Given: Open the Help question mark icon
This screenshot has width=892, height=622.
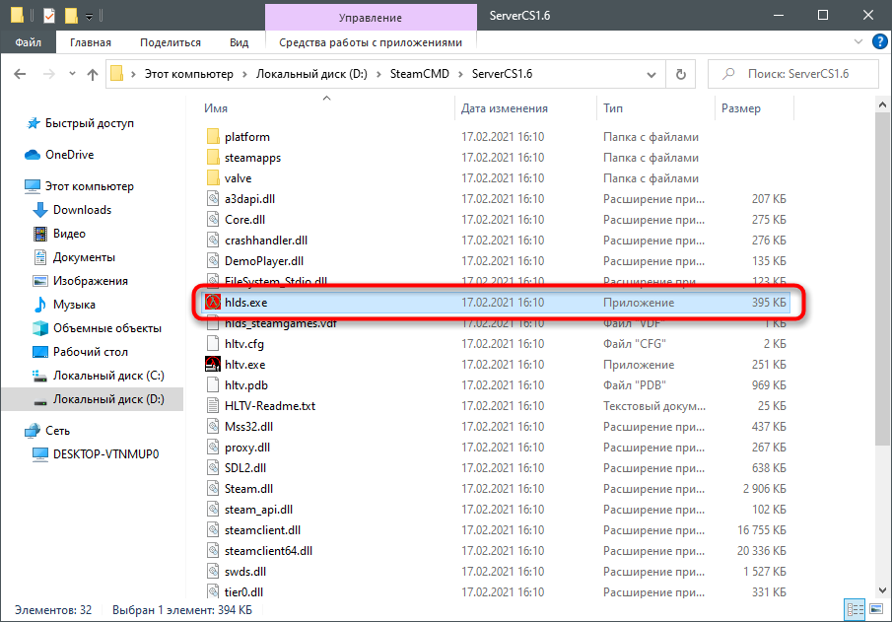Looking at the screenshot, I should [x=880, y=41].
